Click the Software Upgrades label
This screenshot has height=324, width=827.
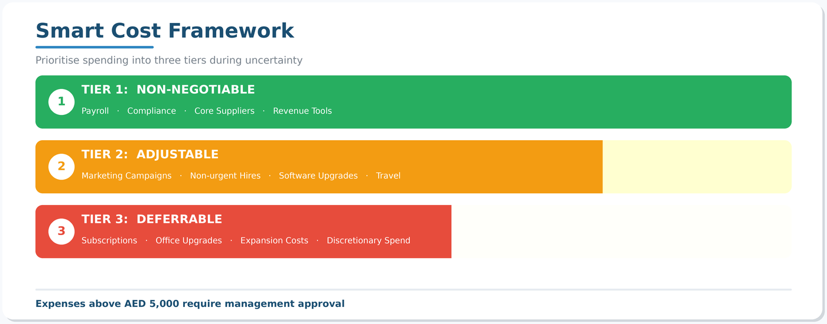(318, 176)
